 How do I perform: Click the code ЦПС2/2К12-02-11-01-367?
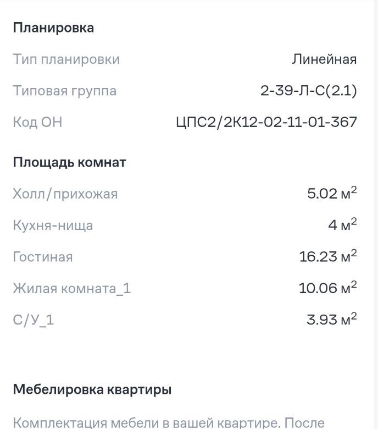(266, 122)
